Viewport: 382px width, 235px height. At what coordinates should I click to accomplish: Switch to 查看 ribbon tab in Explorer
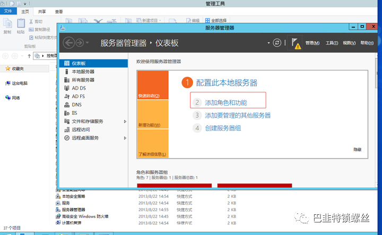[59, 12]
